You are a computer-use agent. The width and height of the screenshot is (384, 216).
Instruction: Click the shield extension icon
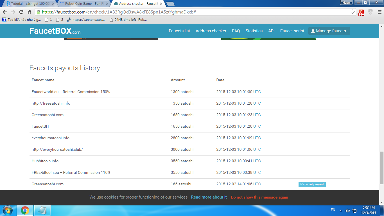371,12
